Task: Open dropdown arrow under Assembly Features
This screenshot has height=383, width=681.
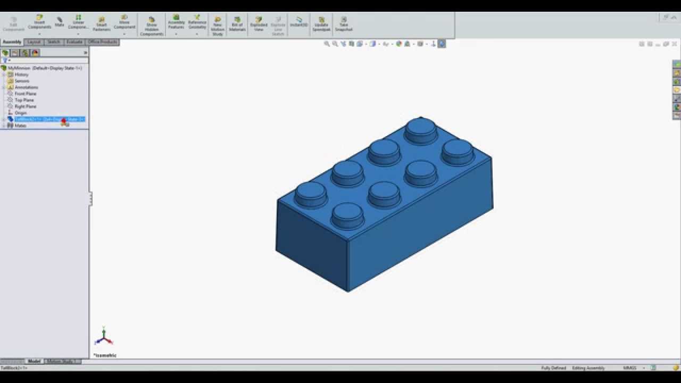Action: pos(176,34)
